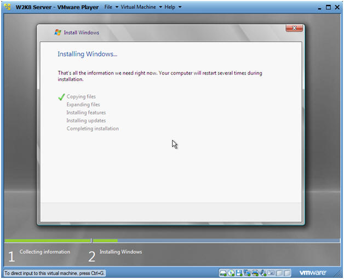Click the 'Completing installation' step text
Screen dimensions: 344x279
pyautogui.click(x=93, y=128)
